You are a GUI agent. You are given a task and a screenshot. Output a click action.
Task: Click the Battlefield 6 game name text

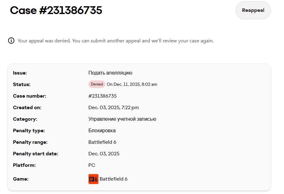pyautogui.click(x=113, y=179)
